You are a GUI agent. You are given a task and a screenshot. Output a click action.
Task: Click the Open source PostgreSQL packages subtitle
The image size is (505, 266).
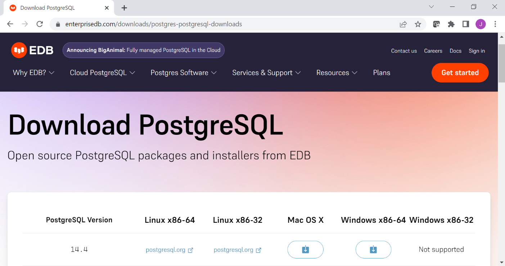(159, 155)
